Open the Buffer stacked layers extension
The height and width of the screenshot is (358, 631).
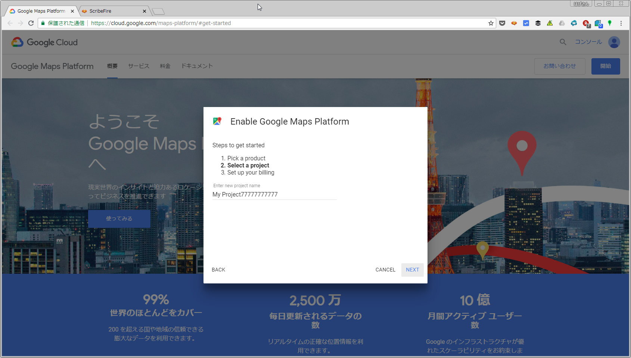pyautogui.click(x=538, y=23)
